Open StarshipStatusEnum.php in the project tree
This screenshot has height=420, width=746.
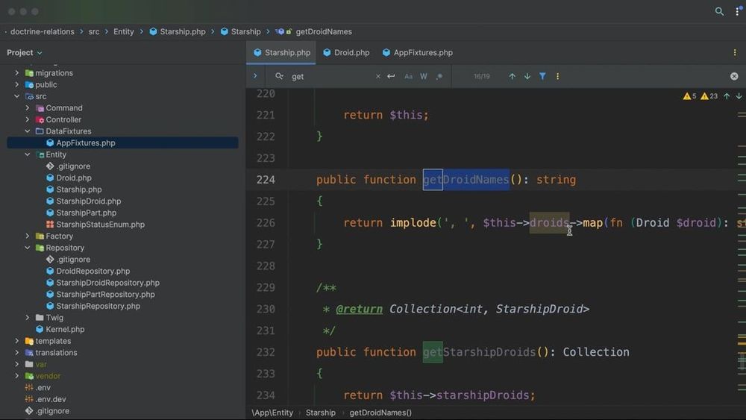point(101,225)
